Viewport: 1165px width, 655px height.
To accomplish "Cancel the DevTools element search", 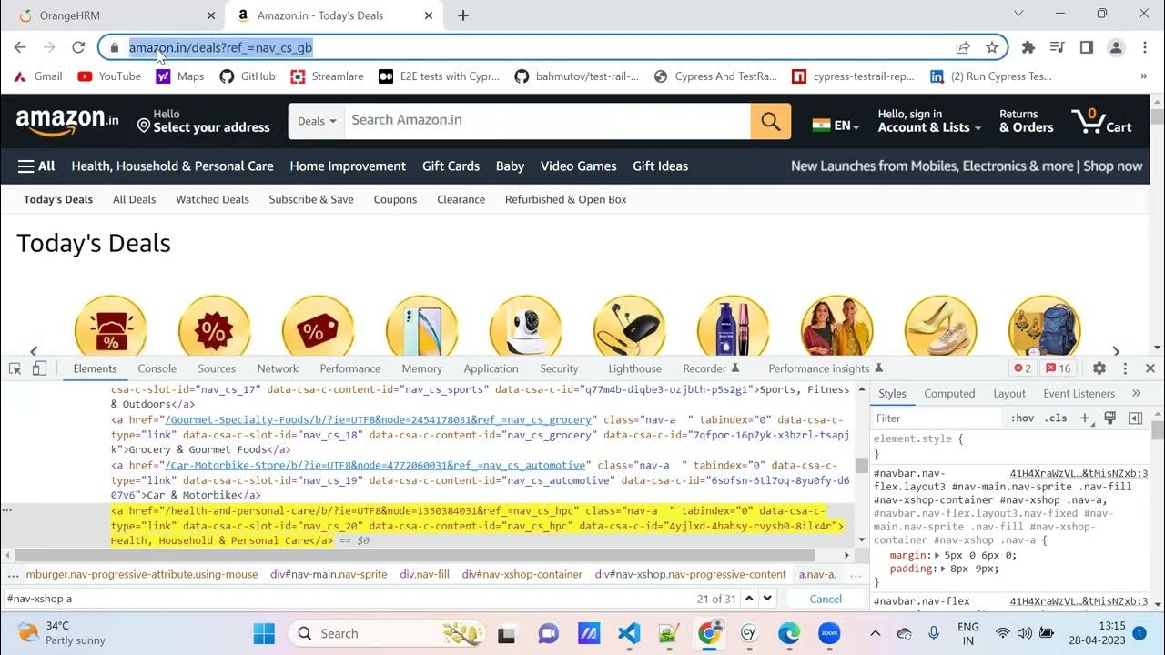I will (x=826, y=599).
